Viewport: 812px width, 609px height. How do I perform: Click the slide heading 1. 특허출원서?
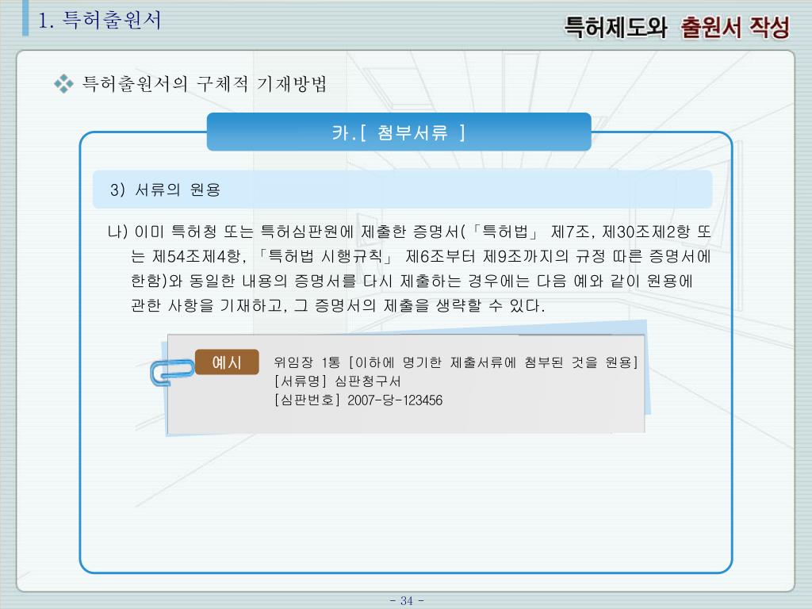(100, 21)
